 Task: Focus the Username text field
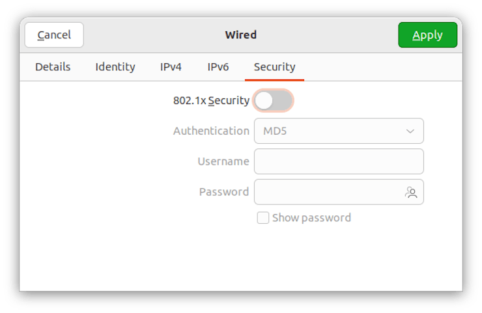pyautogui.click(x=338, y=161)
